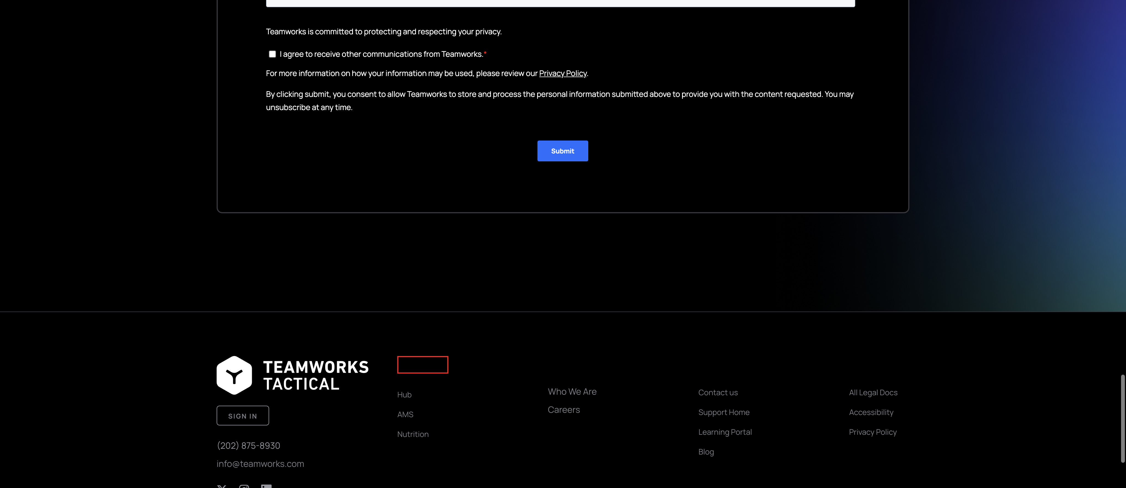Check the agree to communications checkbox

pos(272,54)
